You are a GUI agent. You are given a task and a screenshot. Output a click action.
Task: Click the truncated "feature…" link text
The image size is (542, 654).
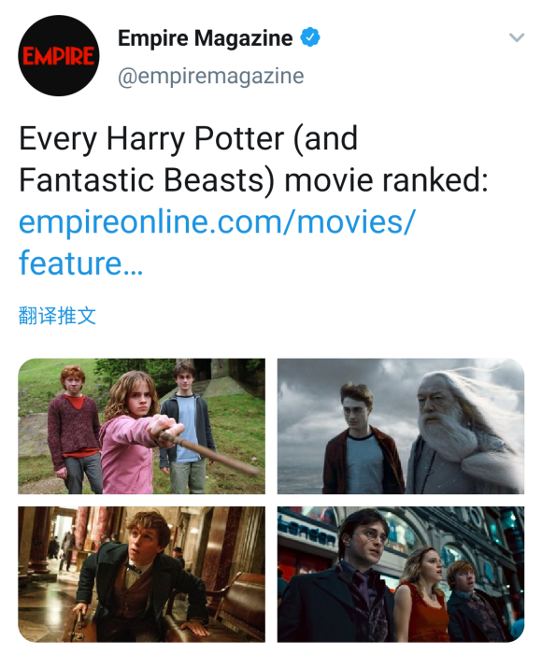click(81, 263)
